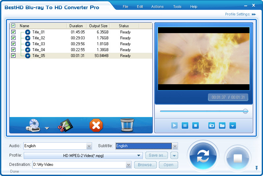Click the Open destination button

click(169, 165)
